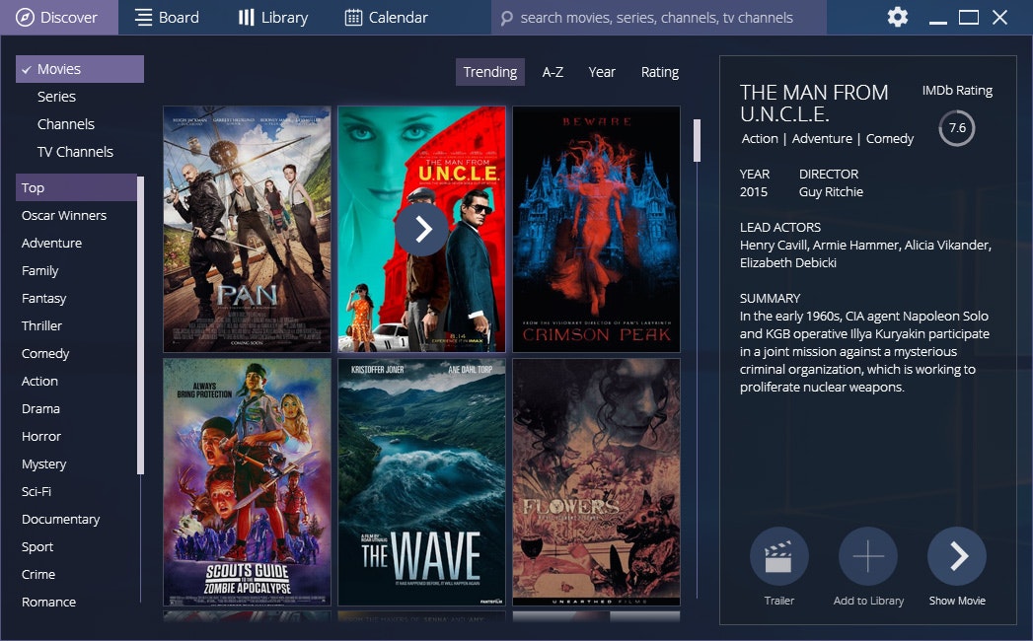Screen dimensions: 1033x641
Task: Open settings via the gear icon
Action: click(897, 17)
